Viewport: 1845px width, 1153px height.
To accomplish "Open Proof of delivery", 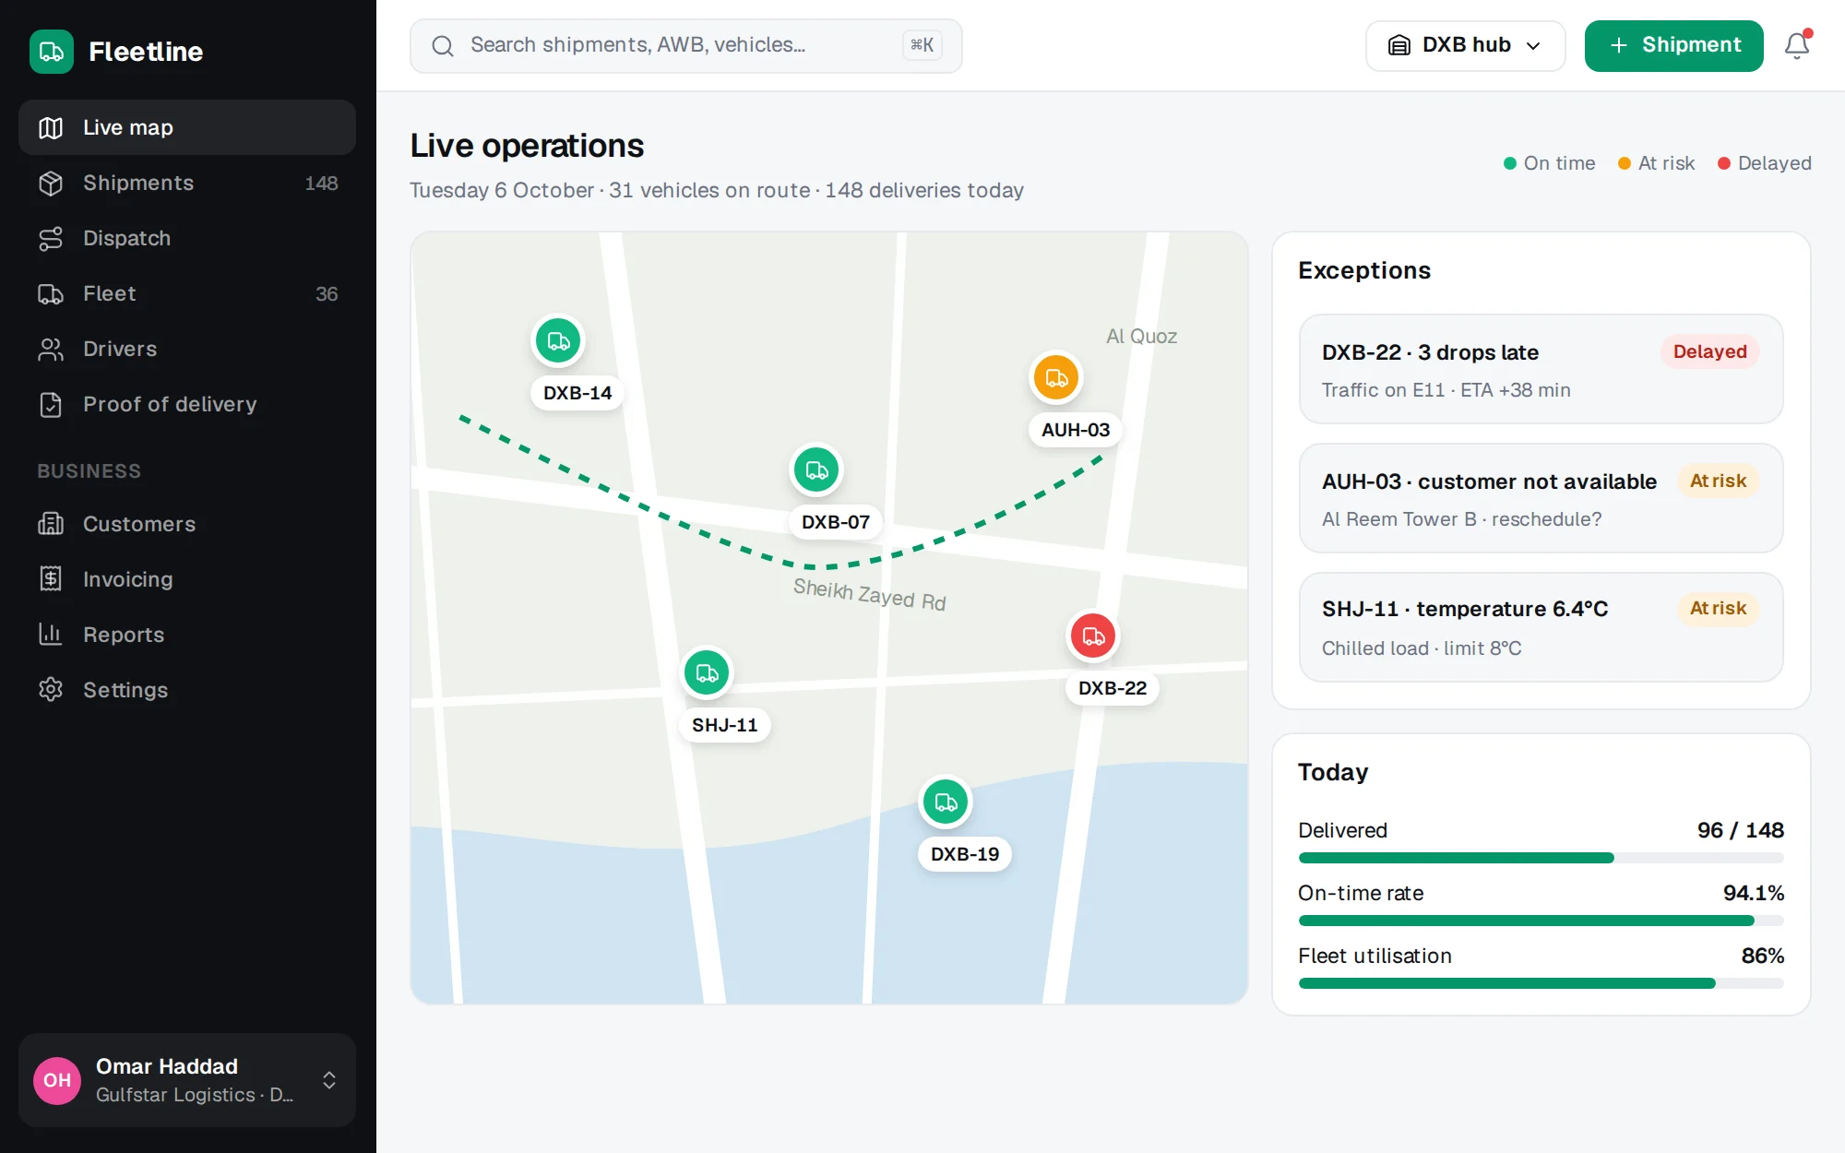I will point(187,404).
